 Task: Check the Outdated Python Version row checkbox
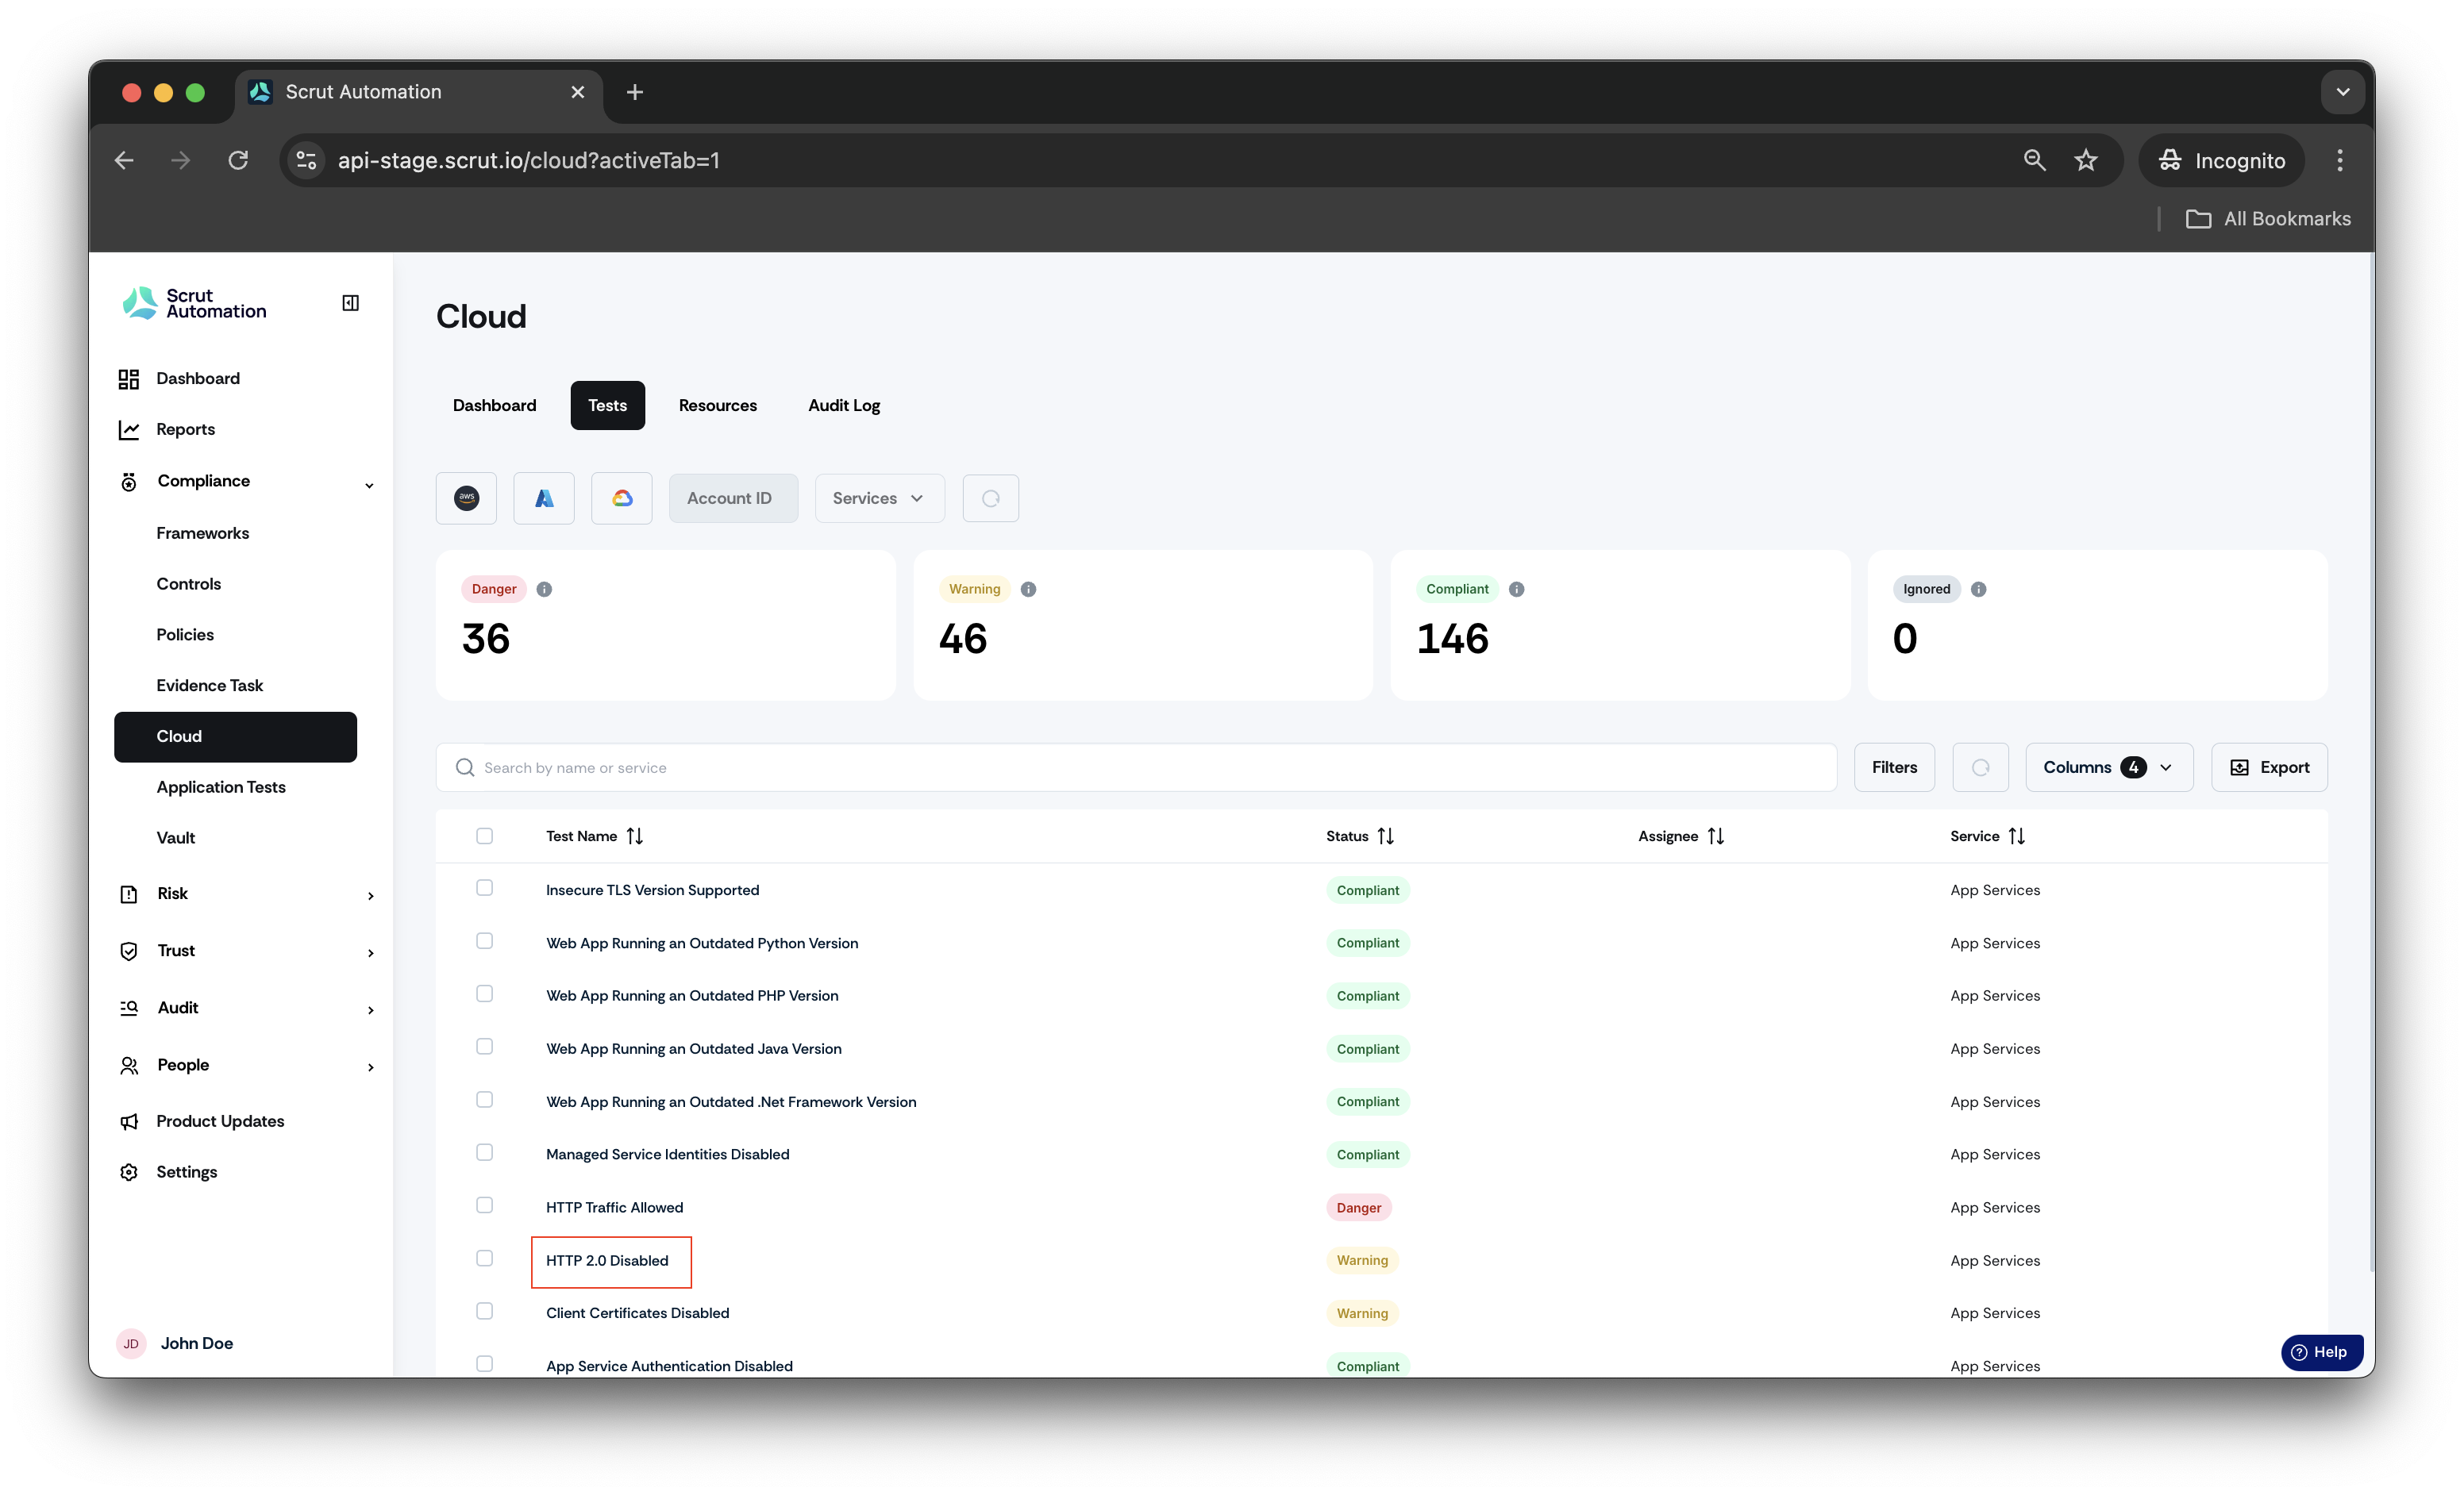point(484,941)
